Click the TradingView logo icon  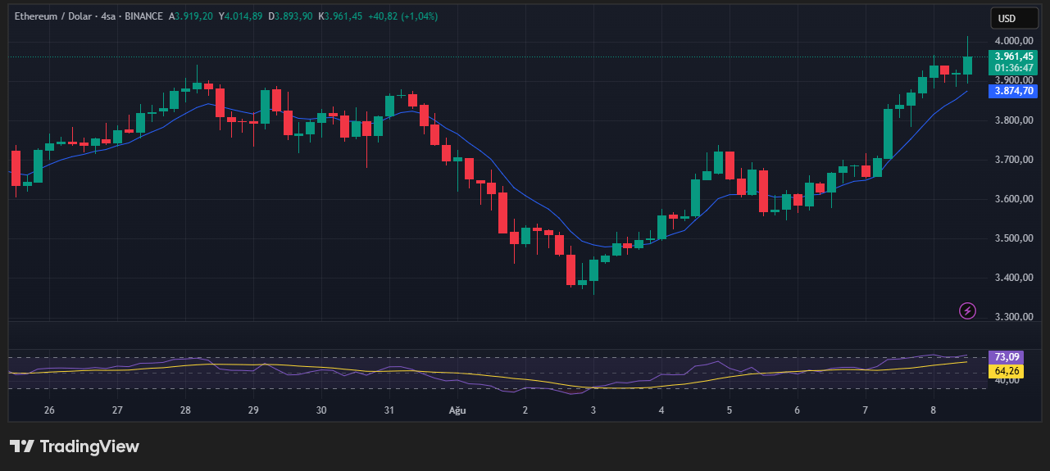pyautogui.click(x=22, y=446)
